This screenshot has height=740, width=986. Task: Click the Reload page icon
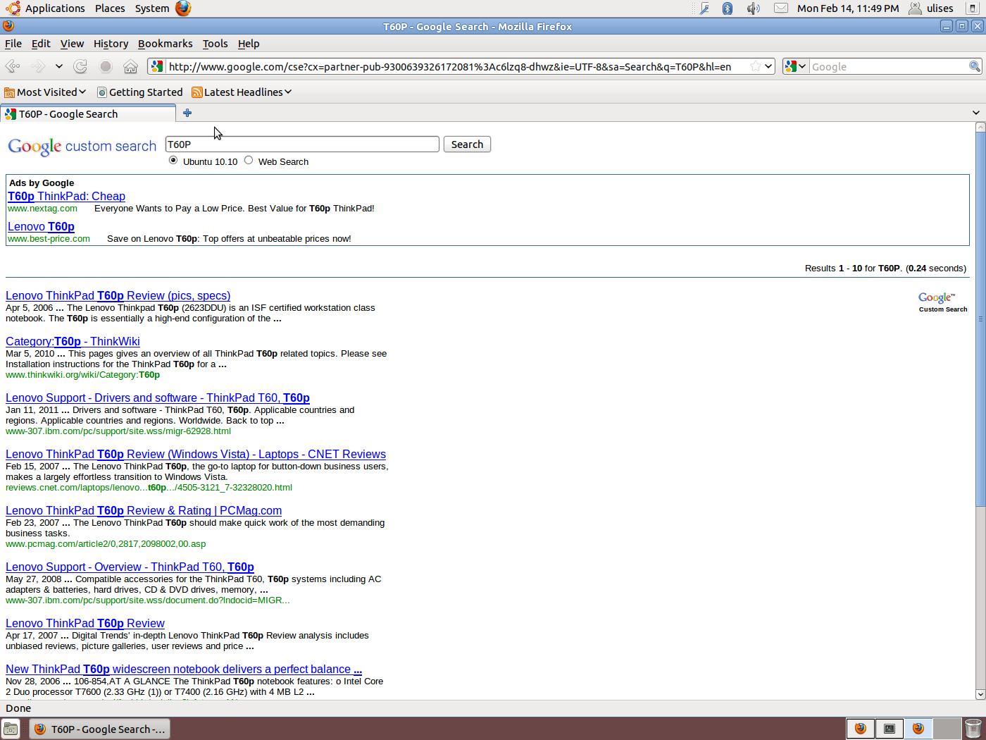point(80,66)
